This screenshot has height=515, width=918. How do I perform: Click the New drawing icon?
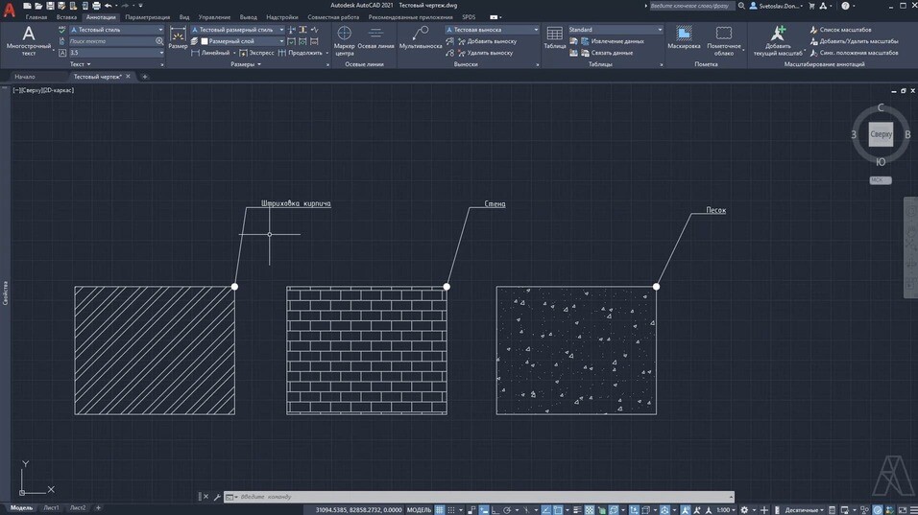(x=27, y=5)
